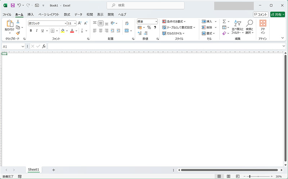
Task: Select the Format Painter brush
Action: click(x=18, y=33)
